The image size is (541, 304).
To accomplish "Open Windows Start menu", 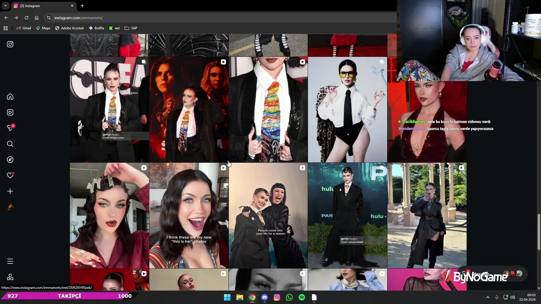I will pyautogui.click(x=227, y=297).
